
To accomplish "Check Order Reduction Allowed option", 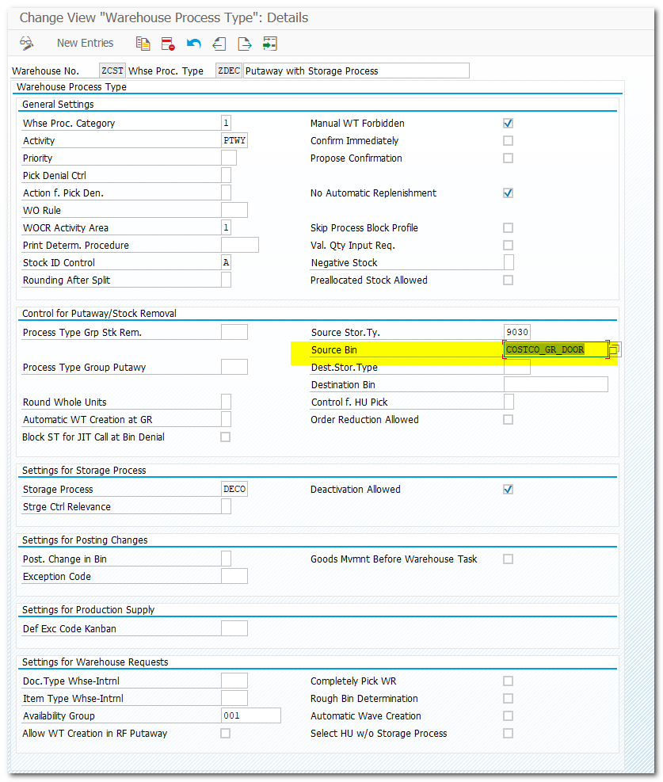I will 509,420.
